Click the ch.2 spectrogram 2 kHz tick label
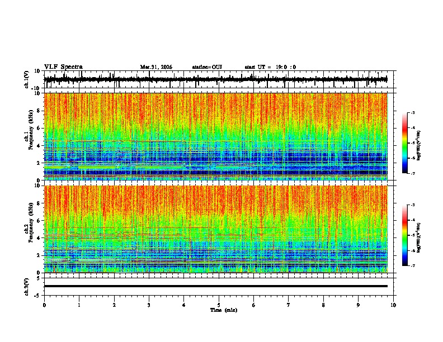This screenshot has width=443, height=342. pos(39,255)
